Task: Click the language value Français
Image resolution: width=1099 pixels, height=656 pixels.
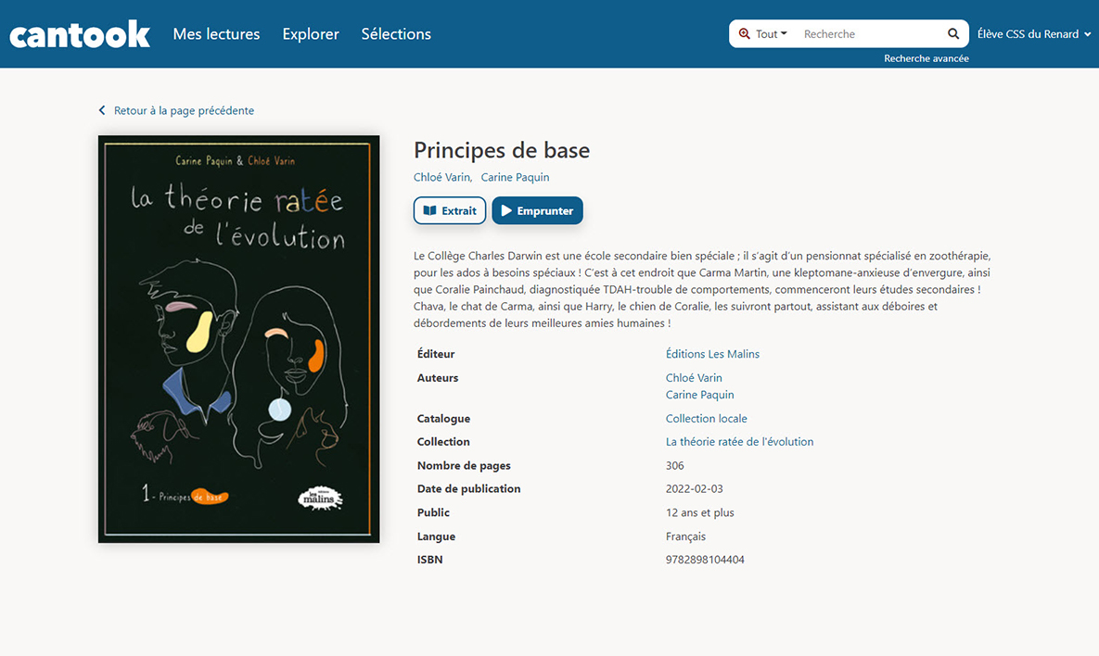Action: coord(685,536)
